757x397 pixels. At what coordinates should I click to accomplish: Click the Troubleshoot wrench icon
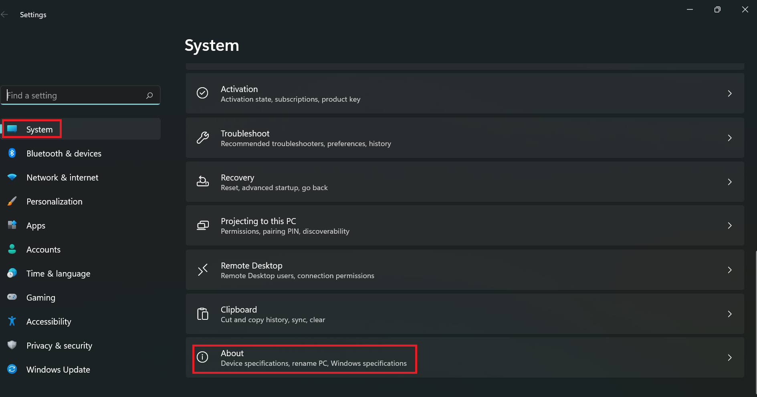[202, 137]
